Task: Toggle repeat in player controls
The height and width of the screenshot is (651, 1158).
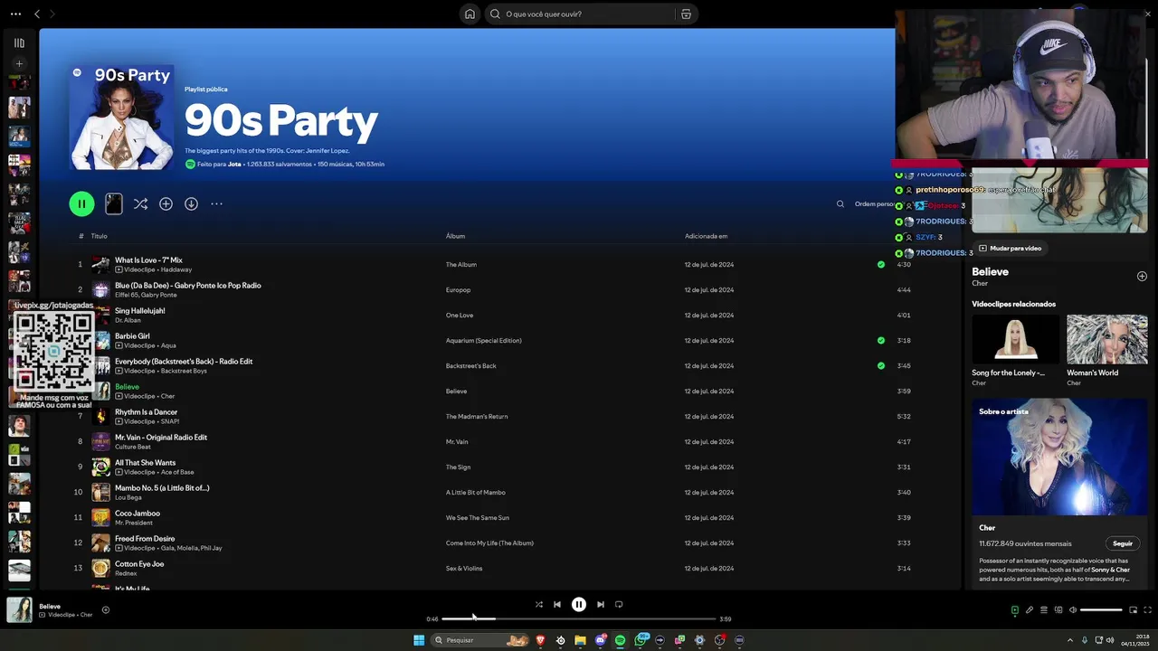Action: (619, 604)
